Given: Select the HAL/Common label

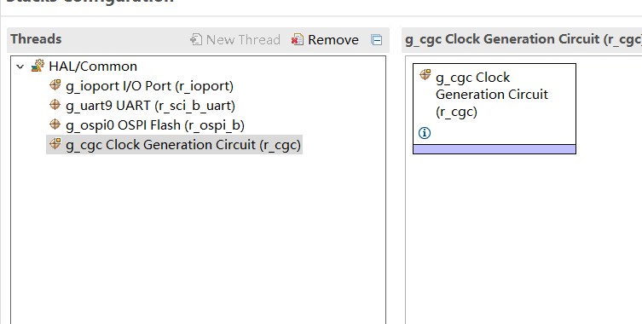Looking at the screenshot, I should tap(93, 67).
